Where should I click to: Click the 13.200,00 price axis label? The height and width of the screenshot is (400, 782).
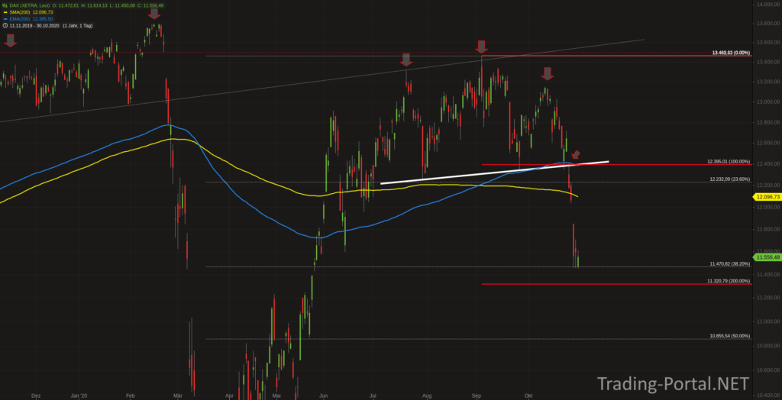pos(768,82)
